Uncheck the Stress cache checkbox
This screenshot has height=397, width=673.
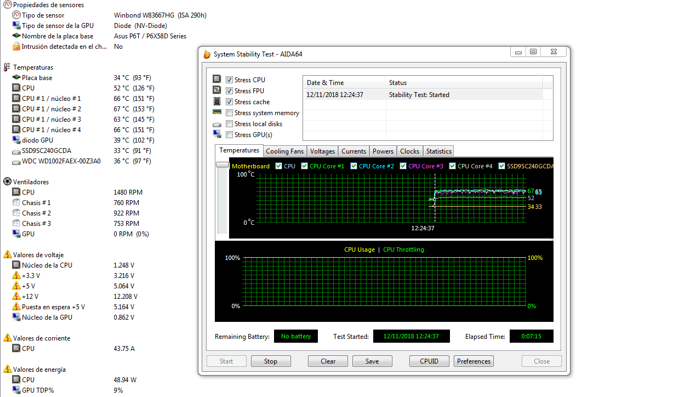point(229,102)
